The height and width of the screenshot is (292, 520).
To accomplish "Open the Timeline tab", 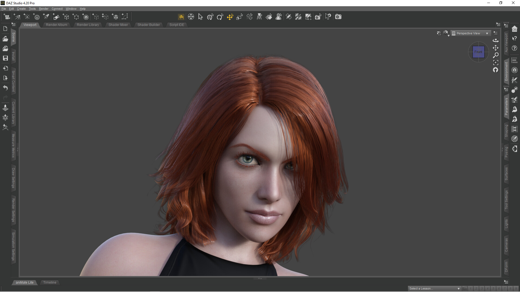I will [50, 282].
